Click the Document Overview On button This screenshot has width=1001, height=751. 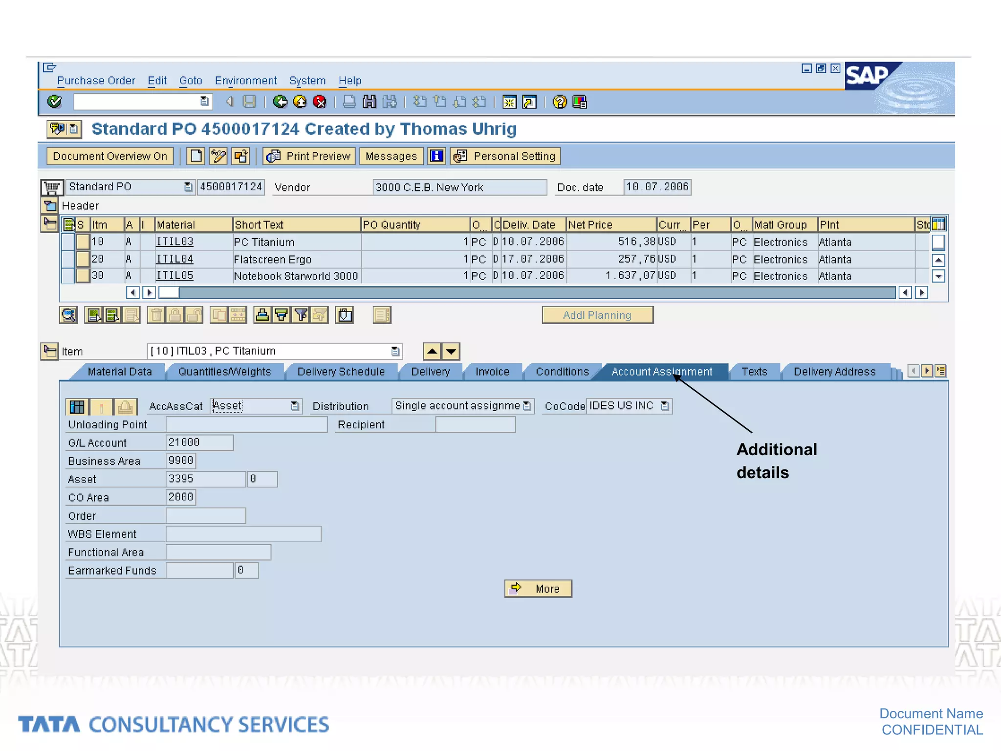pos(110,156)
